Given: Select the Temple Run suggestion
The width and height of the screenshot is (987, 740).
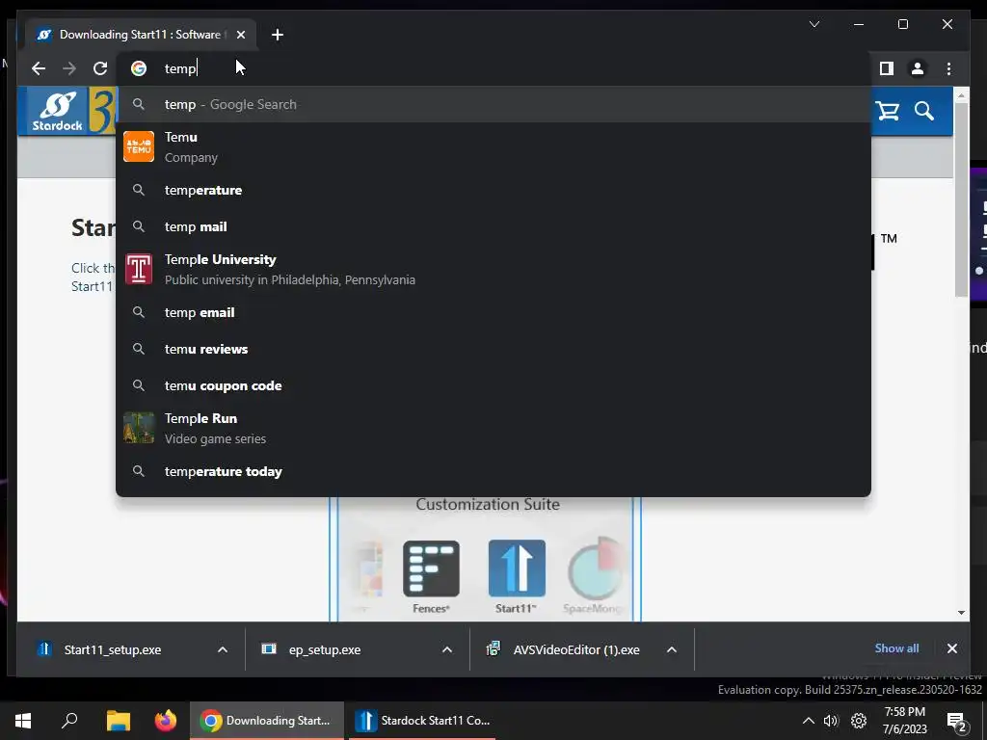Looking at the screenshot, I should (493, 429).
